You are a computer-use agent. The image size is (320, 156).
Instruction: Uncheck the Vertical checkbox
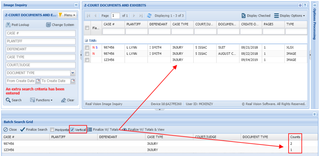[72, 130]
